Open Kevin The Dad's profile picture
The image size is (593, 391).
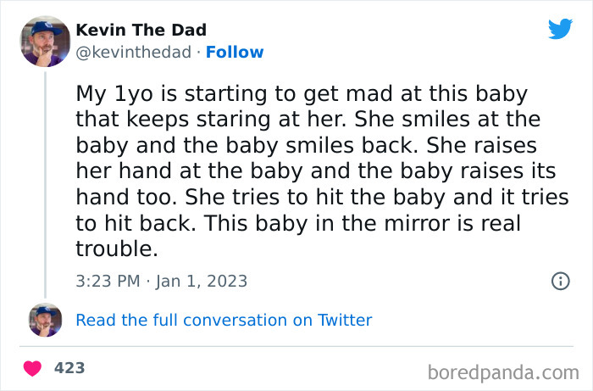click(x=44, y=41)
